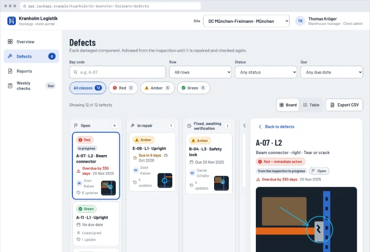Screen dimensions: 370x252
Task: Click the Export CSV file icon
Action: tap(332, 105)
